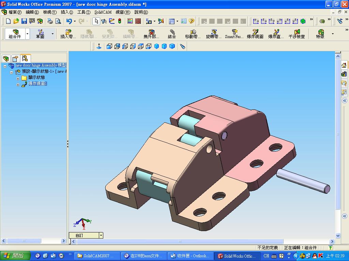Open print preview magnifier icon
Image resolution: width=349 pixels, height=261 pixels.
(58, 21)
